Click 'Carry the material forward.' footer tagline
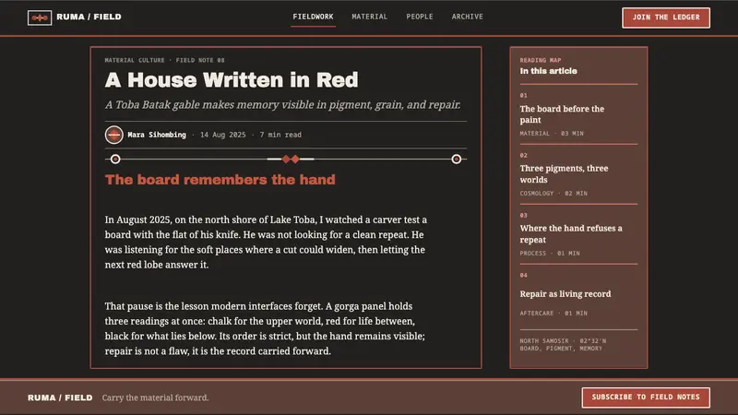The width and height of the screenshot is (738, 415). [155, 397]
